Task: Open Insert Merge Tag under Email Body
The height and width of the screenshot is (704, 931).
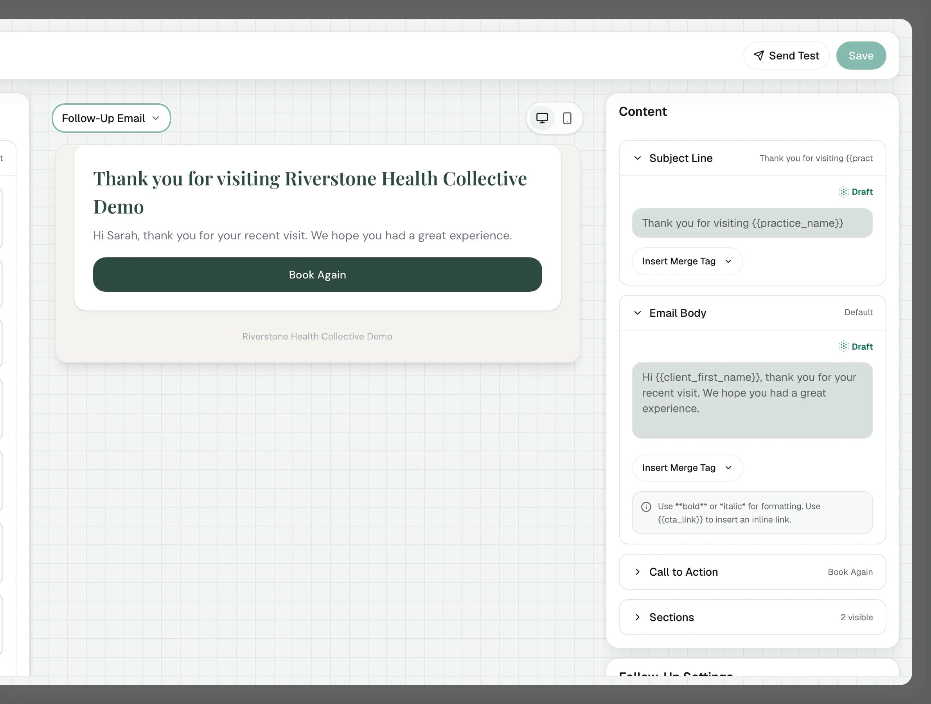Action: click(687, 468)
